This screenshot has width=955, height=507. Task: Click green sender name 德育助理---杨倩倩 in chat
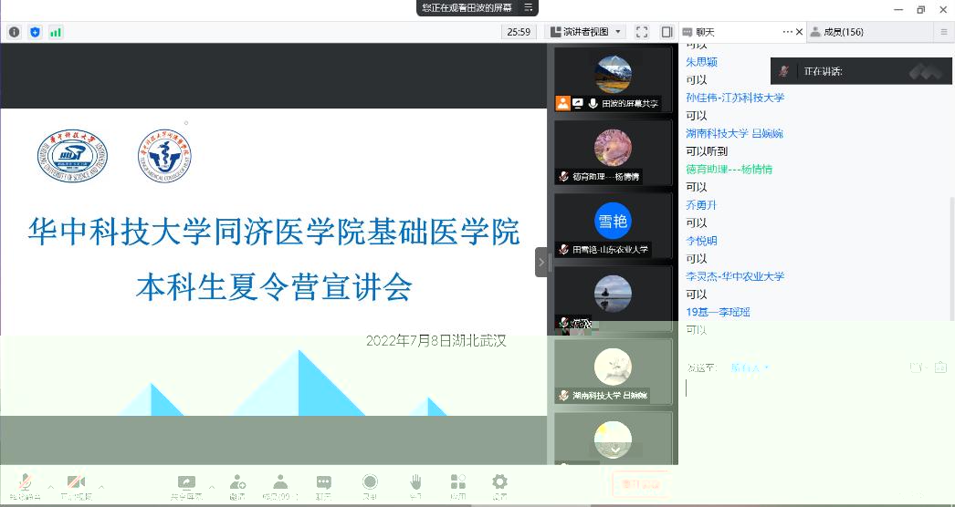click(729, 170)
